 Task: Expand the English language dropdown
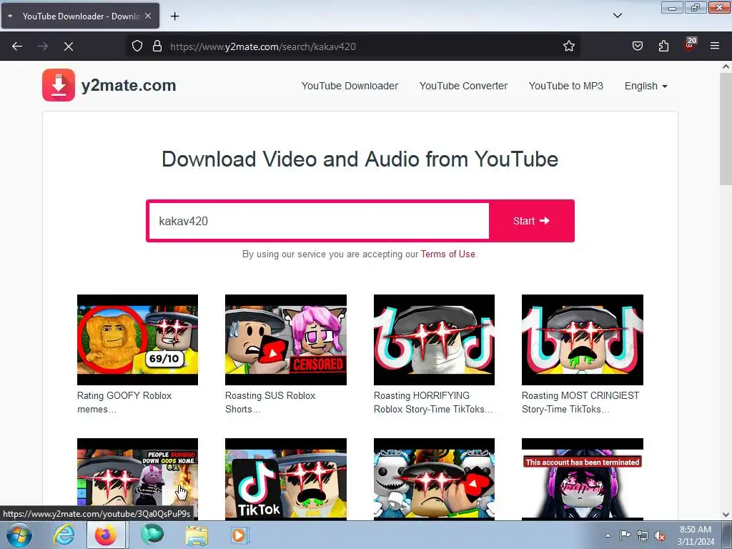coord(646,86)
